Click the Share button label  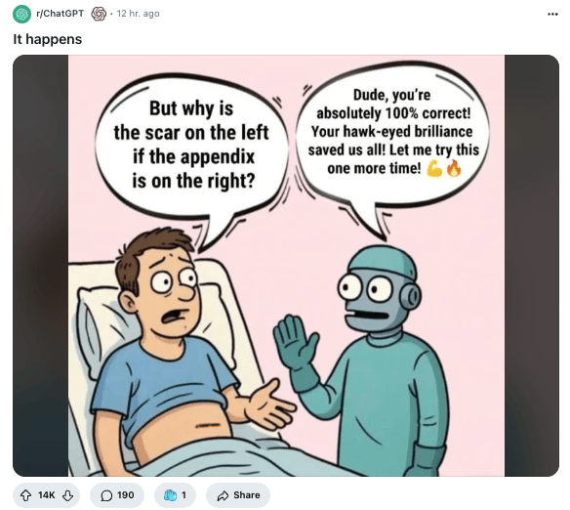pyautogui.click(x=247, y=495)
